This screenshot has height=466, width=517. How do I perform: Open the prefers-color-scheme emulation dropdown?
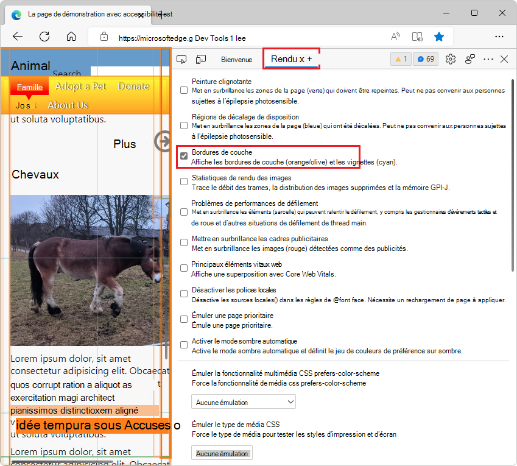tap(243, 401)
